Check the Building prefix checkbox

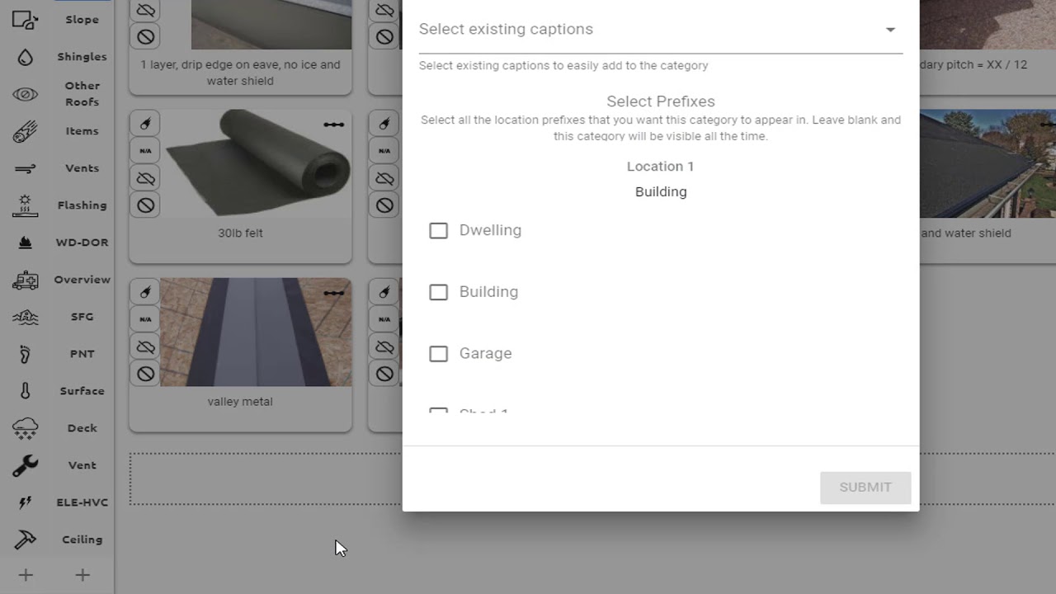438,292
